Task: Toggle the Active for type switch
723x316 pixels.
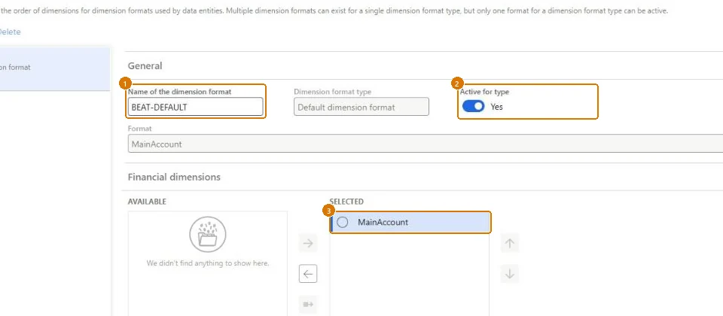Action: pos(473,106)
